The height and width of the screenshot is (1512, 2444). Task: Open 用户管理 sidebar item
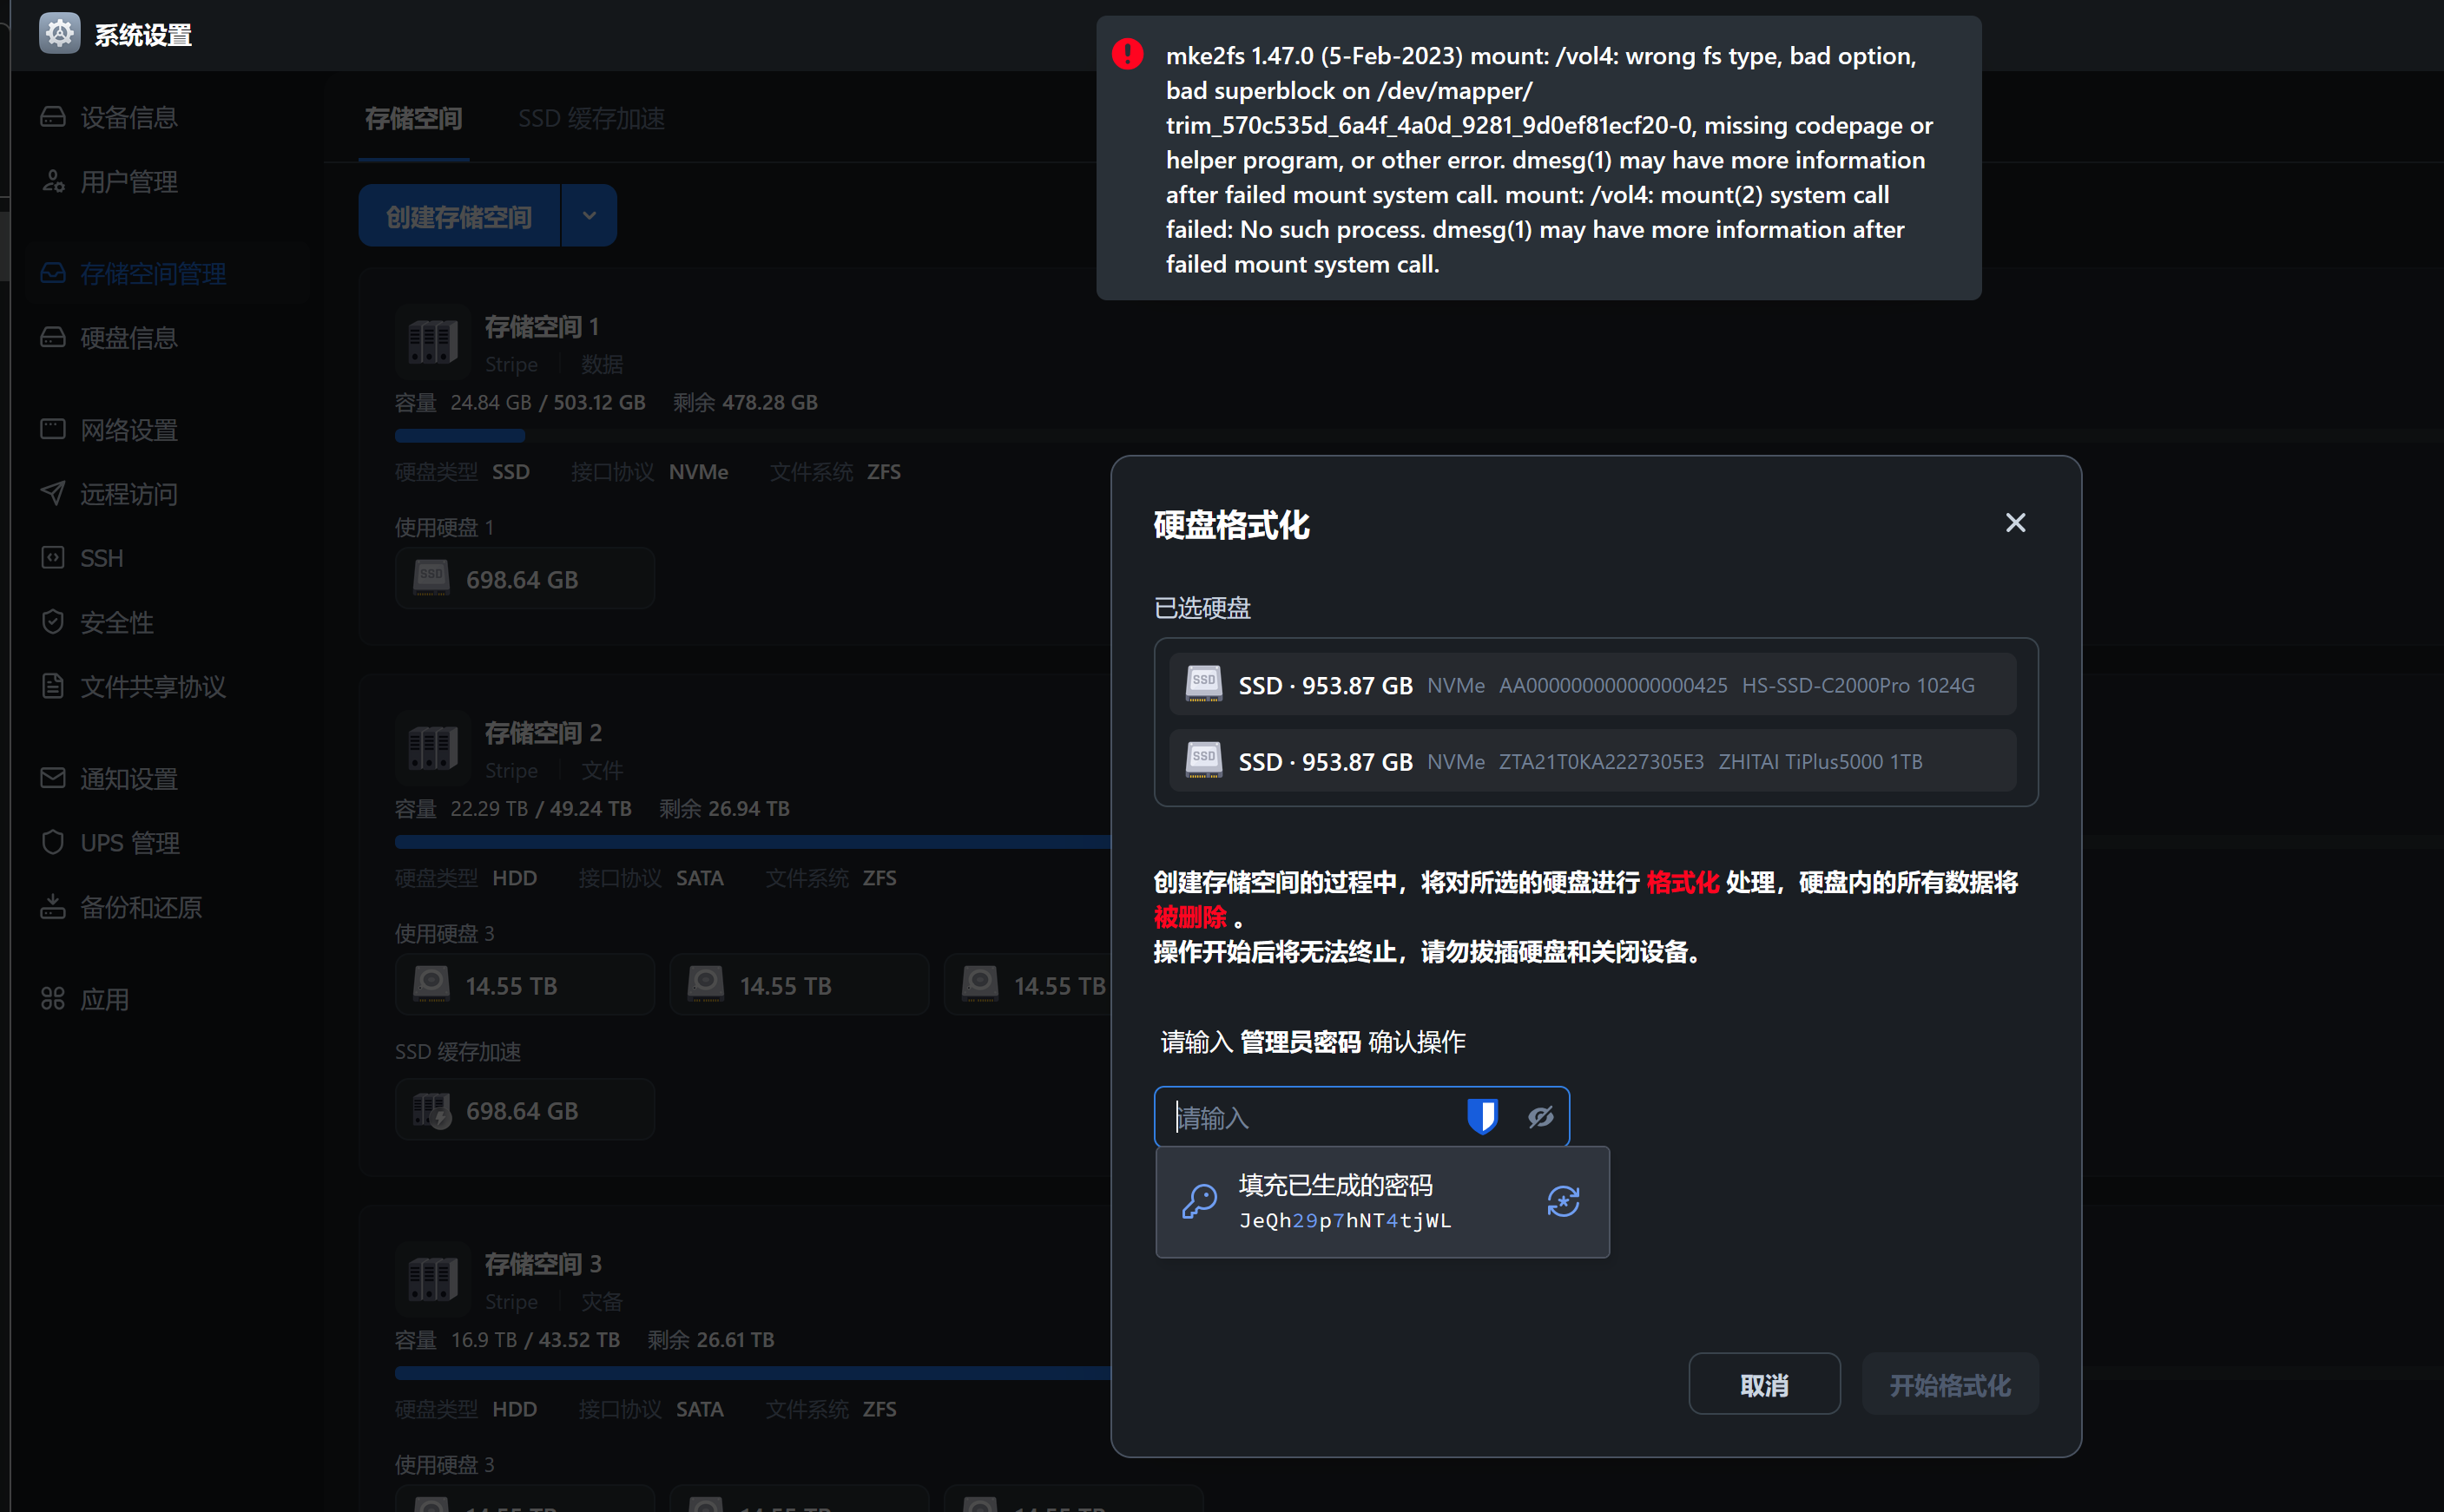coord(128,182)
